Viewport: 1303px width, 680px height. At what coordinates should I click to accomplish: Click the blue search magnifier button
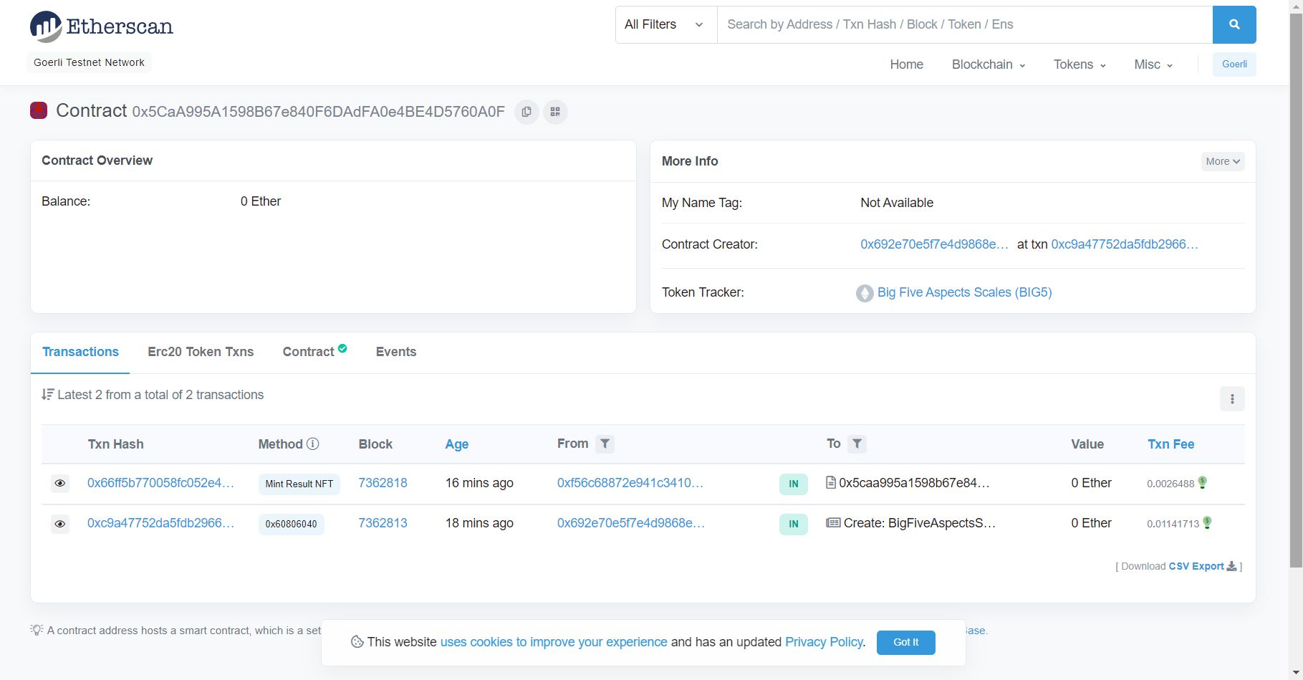point(1234,24)
